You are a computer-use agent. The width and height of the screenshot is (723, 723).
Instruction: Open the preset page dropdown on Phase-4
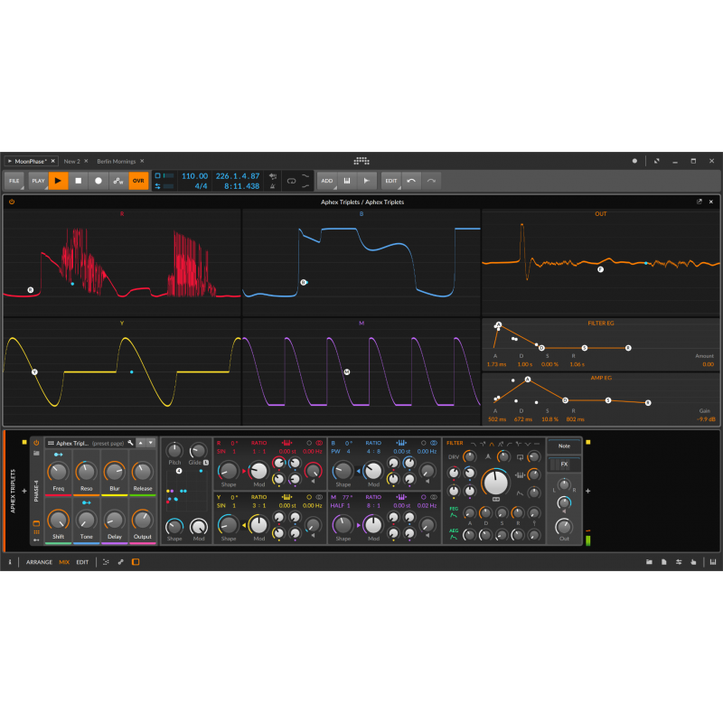[108, 444]
